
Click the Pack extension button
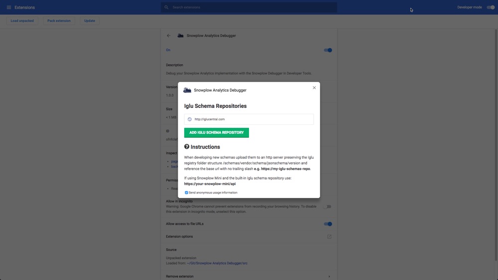point(59,20)
